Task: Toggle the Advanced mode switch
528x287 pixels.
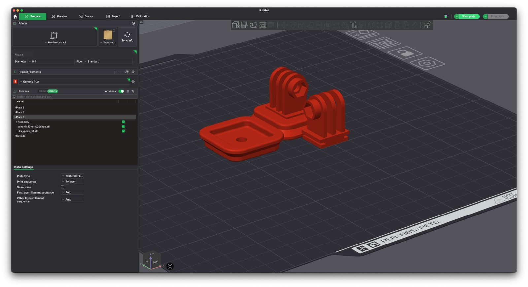Action: tap(121, 91)
